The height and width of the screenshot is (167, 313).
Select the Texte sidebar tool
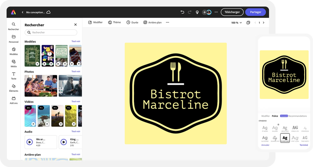click(x=14, y=76)
